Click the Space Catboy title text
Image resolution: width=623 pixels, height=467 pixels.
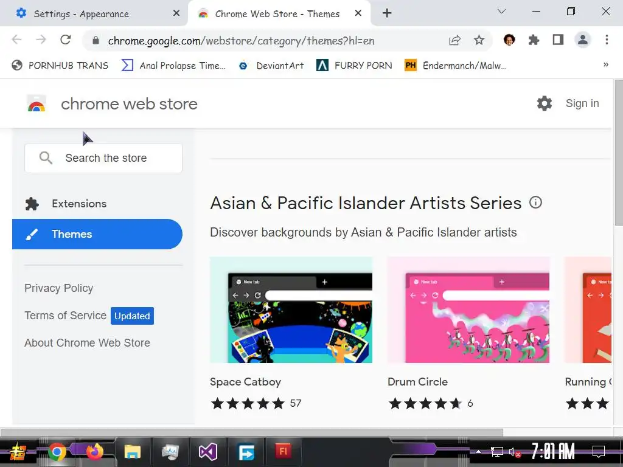(x=246, y=382)
